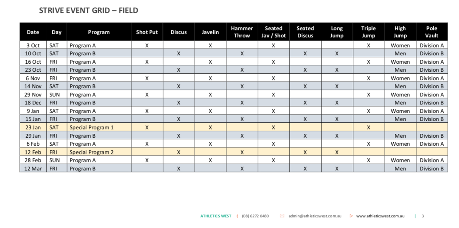459x228 pixels.
Task: Click the admin@athleticswest.com.au email address
Action: tap(315, 216)
